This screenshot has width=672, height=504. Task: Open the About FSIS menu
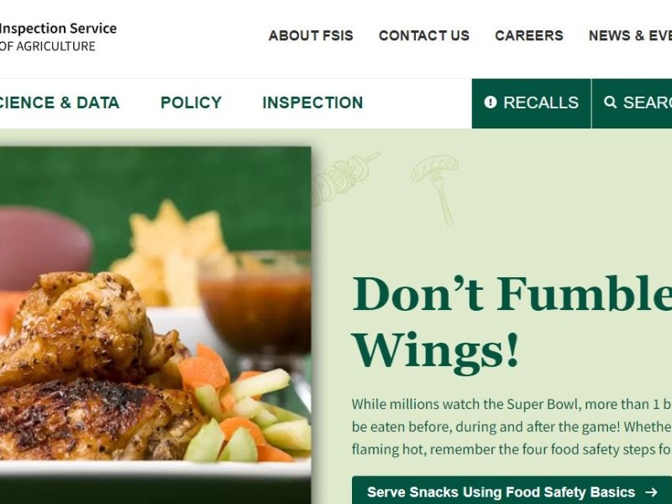311,35
